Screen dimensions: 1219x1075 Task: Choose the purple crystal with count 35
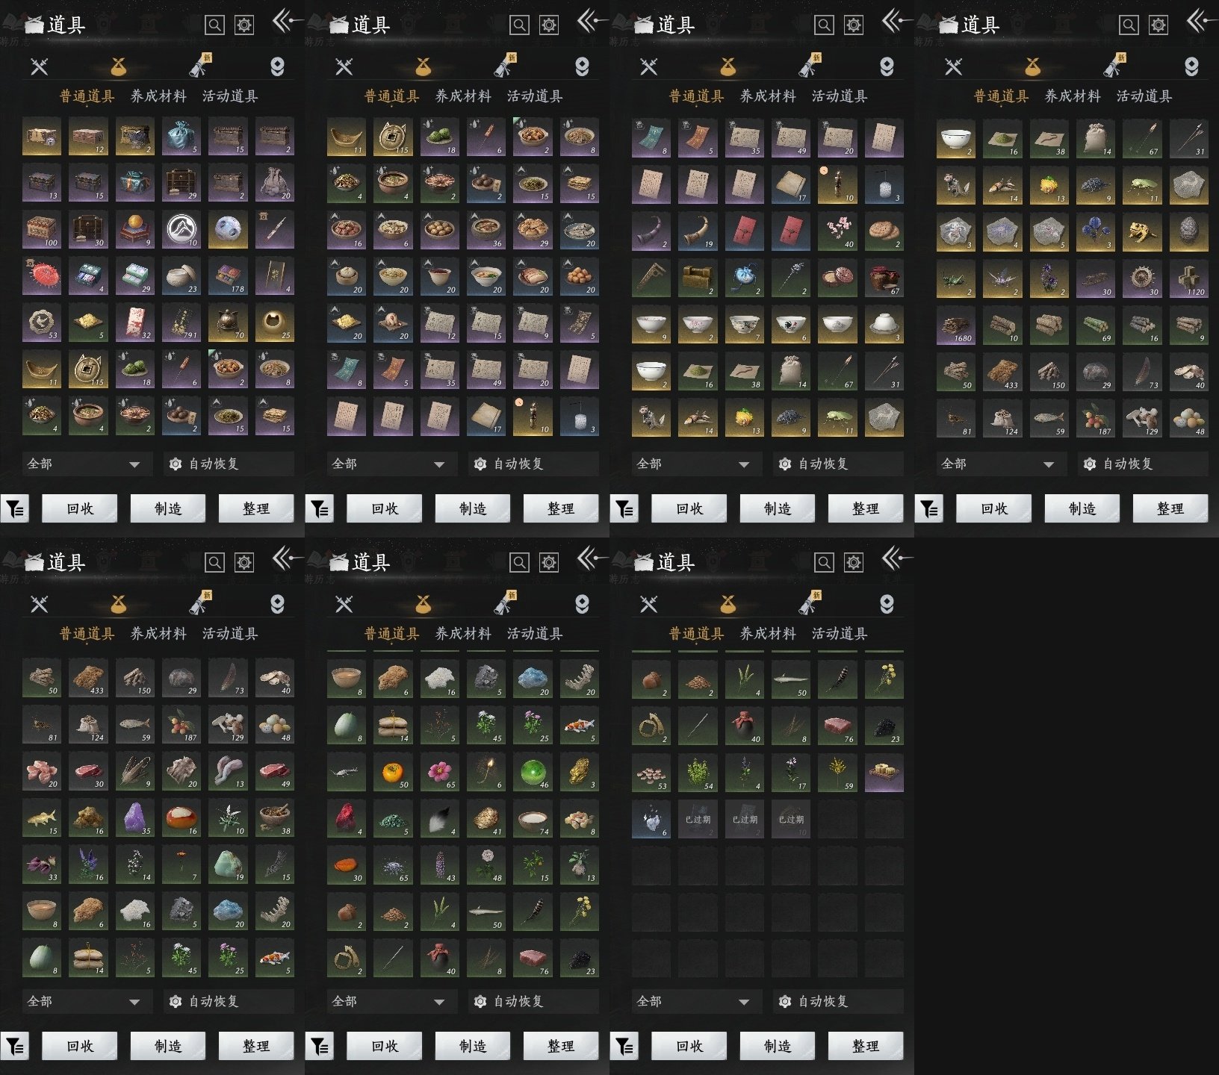coord(134,817)
